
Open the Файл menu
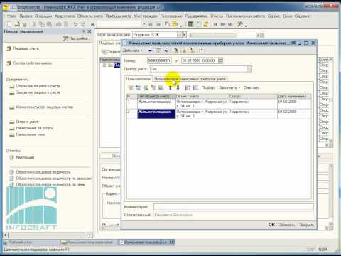tap(11, 16)
